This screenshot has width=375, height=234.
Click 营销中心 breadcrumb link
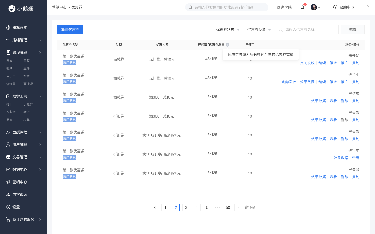59,7
